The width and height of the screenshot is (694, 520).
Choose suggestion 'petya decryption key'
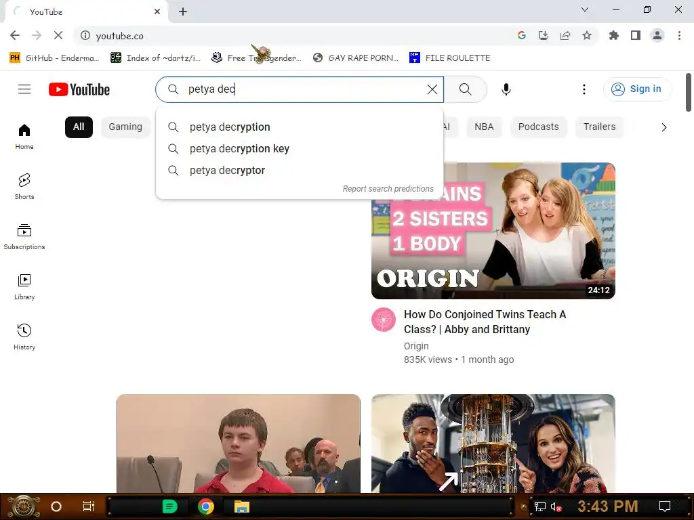point(300,148)
